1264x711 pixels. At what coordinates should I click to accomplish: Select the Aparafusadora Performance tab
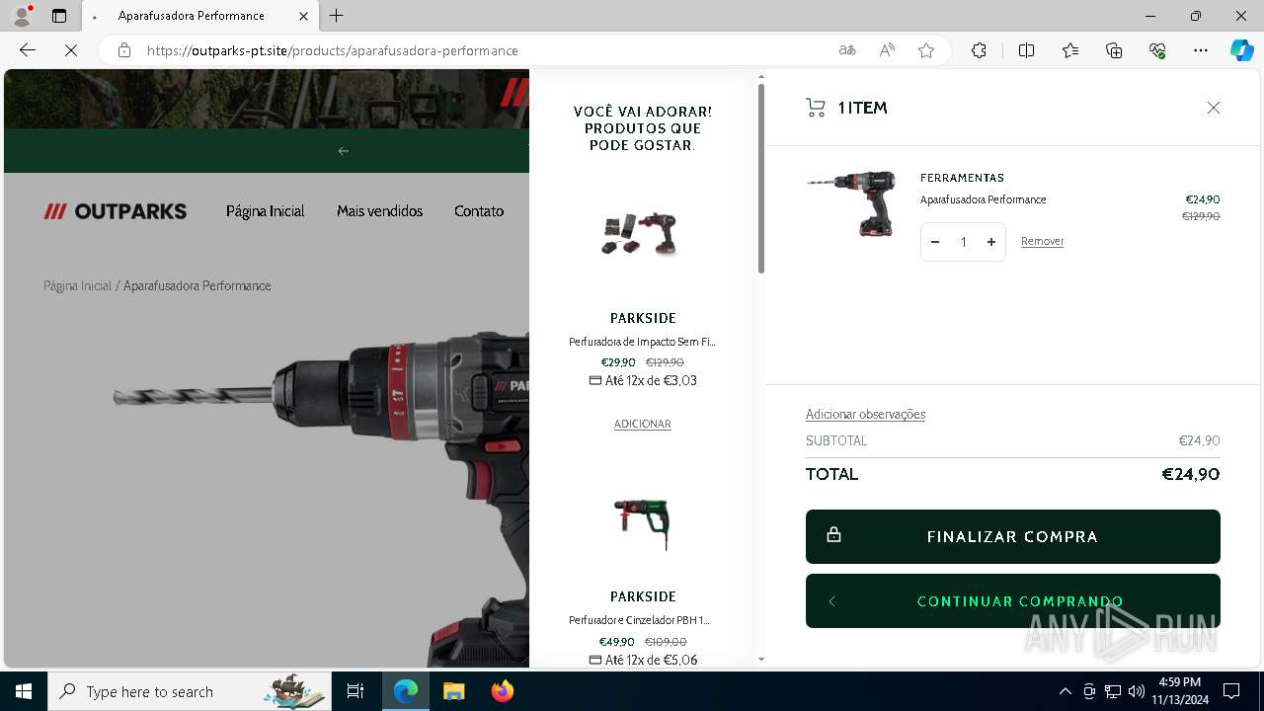point(199,16)
